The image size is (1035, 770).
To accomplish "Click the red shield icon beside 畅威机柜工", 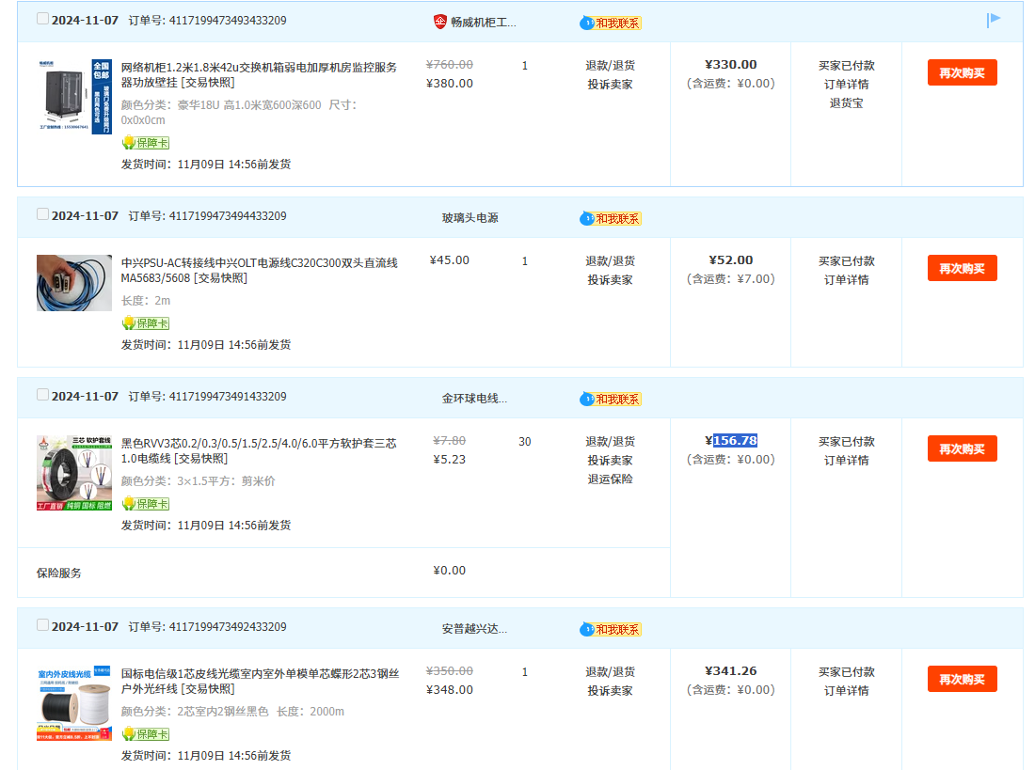I will click(439, 22).
